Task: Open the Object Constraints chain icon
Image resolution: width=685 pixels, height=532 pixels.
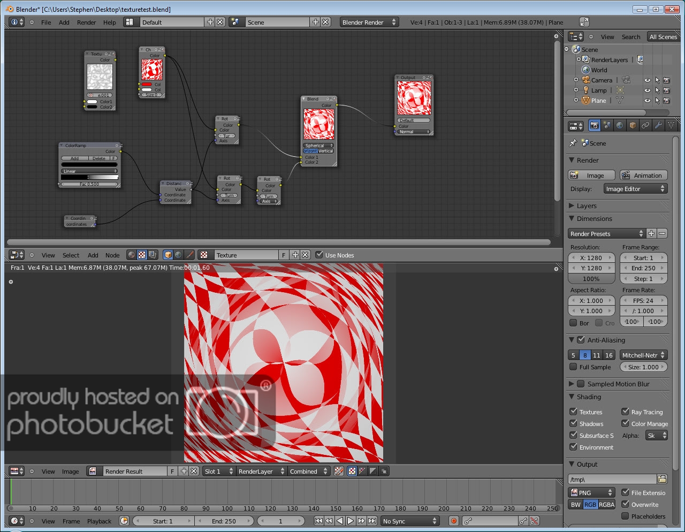Action: pos(645,125)
